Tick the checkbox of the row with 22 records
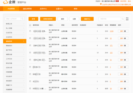The width and height of the screenshot is (133, 93). pos(30,38)
